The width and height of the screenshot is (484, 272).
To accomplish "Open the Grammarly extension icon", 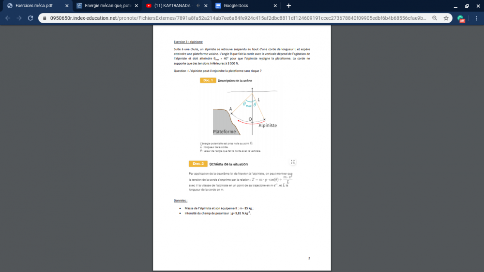I will 461,18.
